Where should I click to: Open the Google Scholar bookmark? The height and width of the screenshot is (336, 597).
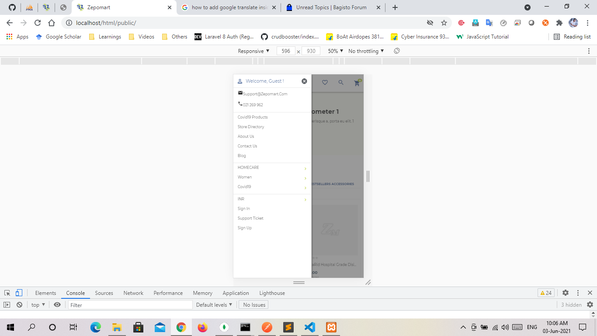[x=59, y=37]
